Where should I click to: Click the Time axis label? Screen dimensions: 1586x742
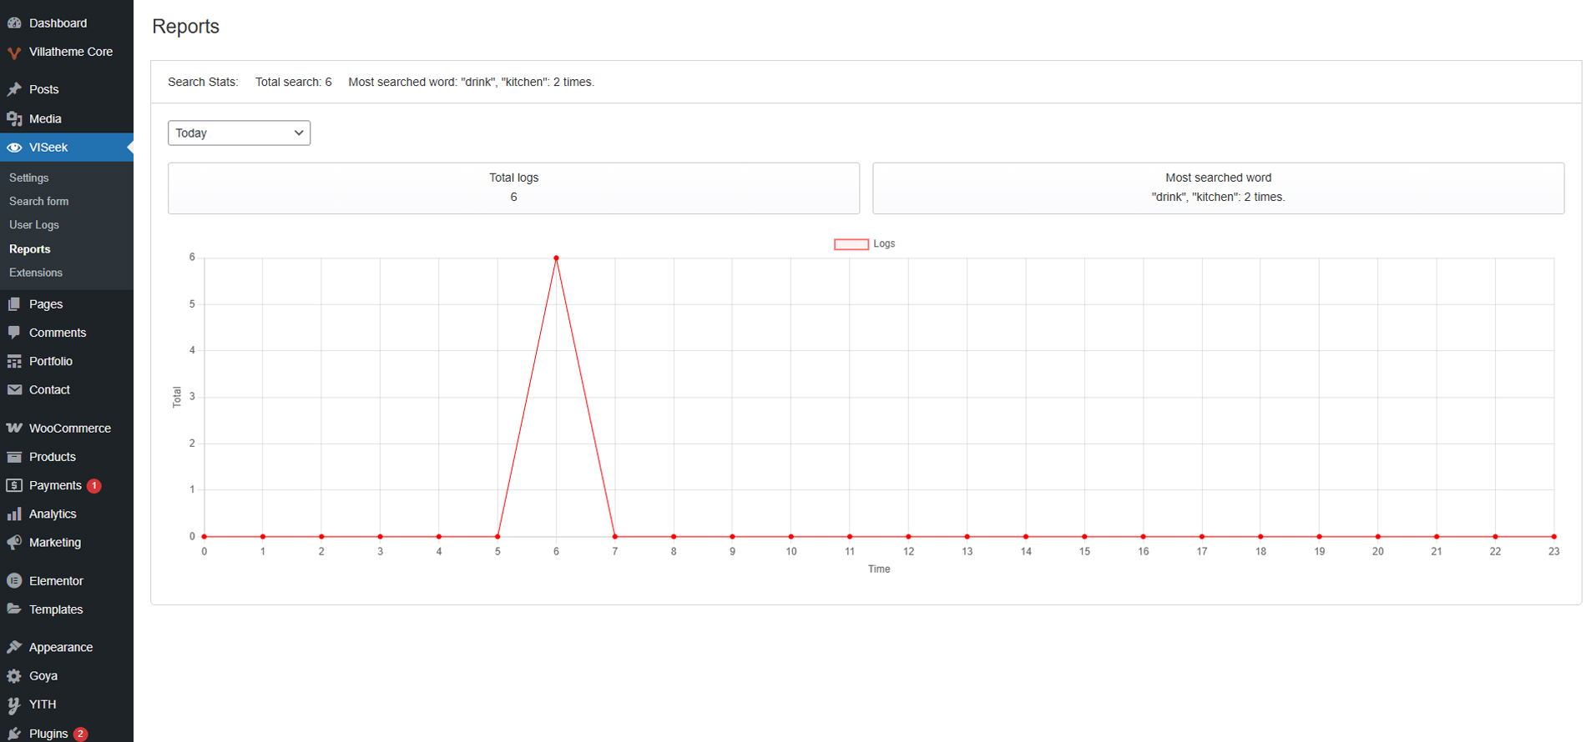[x=879, y=569]
